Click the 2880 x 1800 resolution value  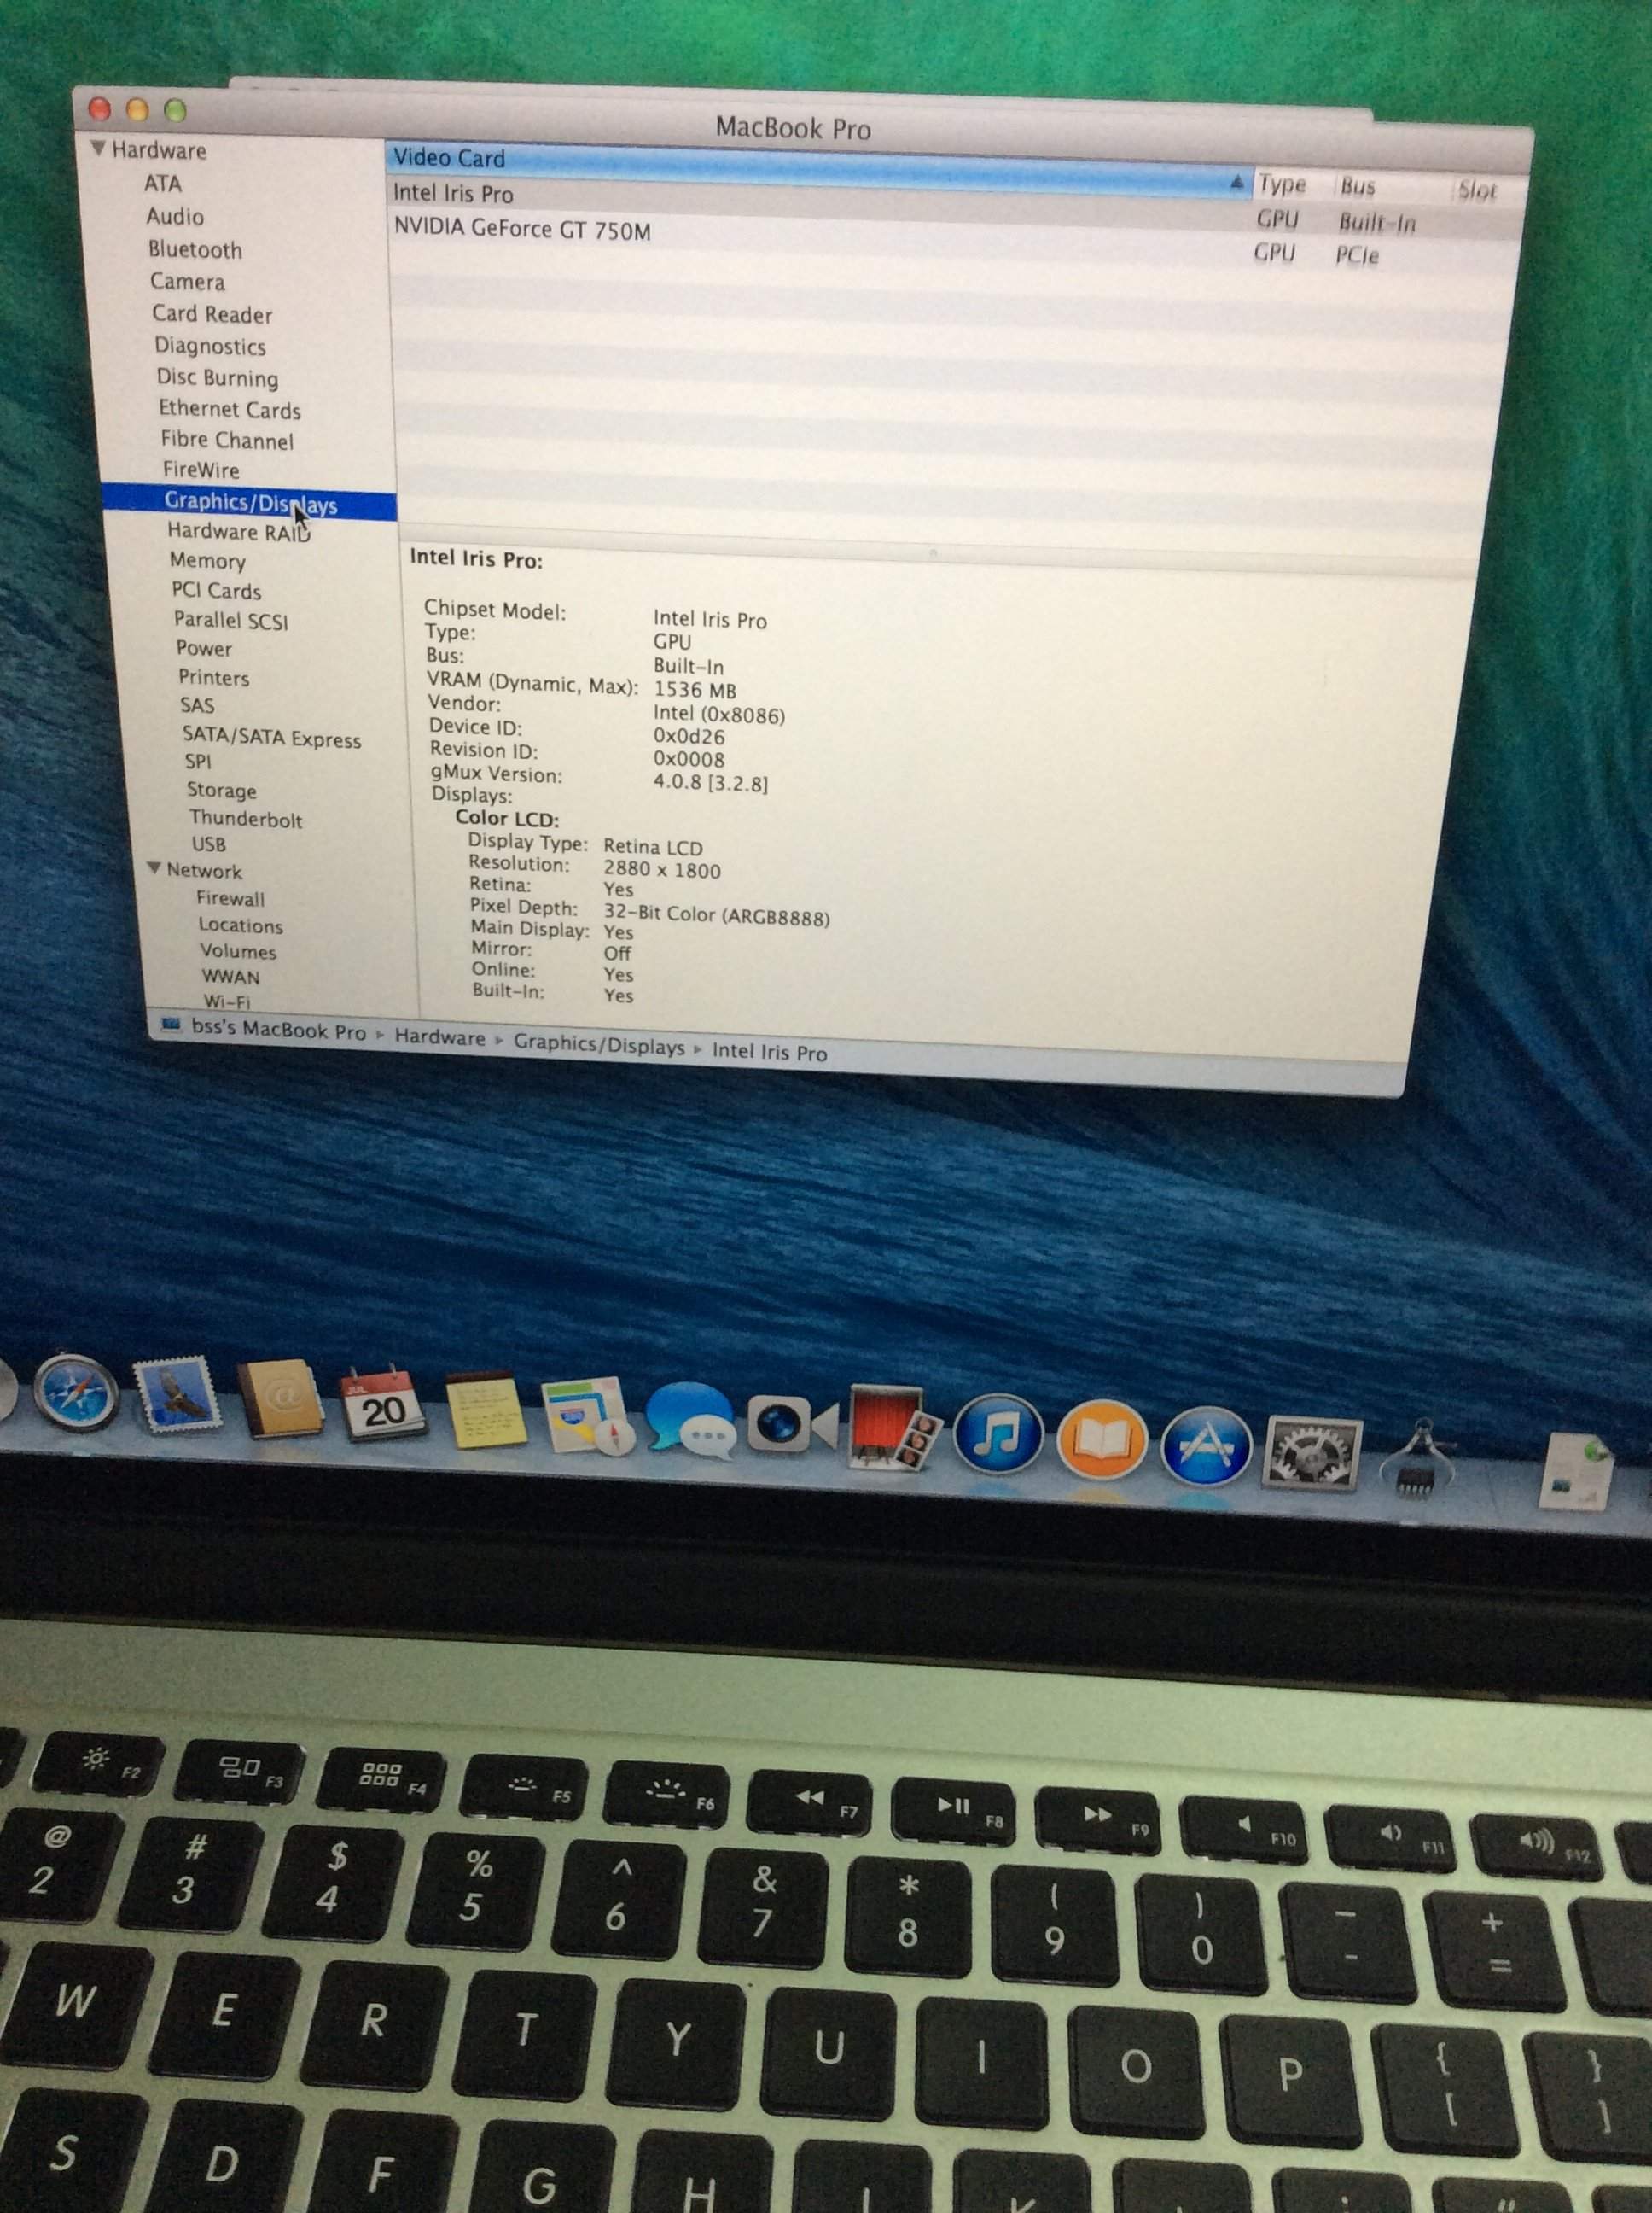coord(662,869)
